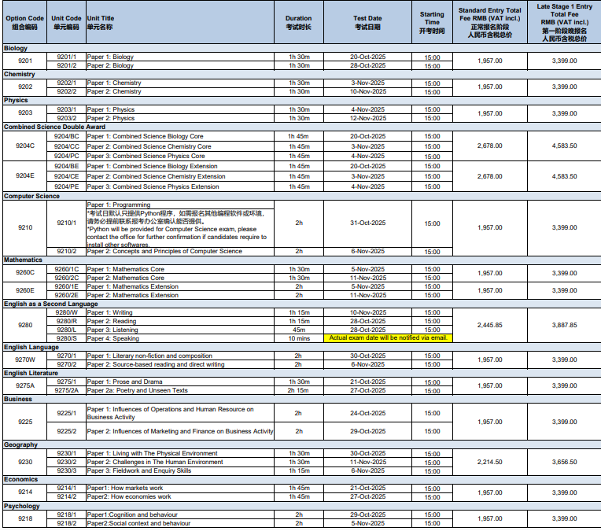The width and height of the screenshot is (601, 531).
Task: Click unit code '9214/2'
Action: click(67, 497)
